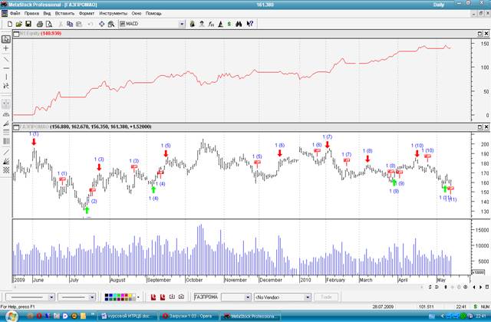Screen dimensions: 491x322
Task: Open the Инструменты menu
Action: [x=113, y=14]
